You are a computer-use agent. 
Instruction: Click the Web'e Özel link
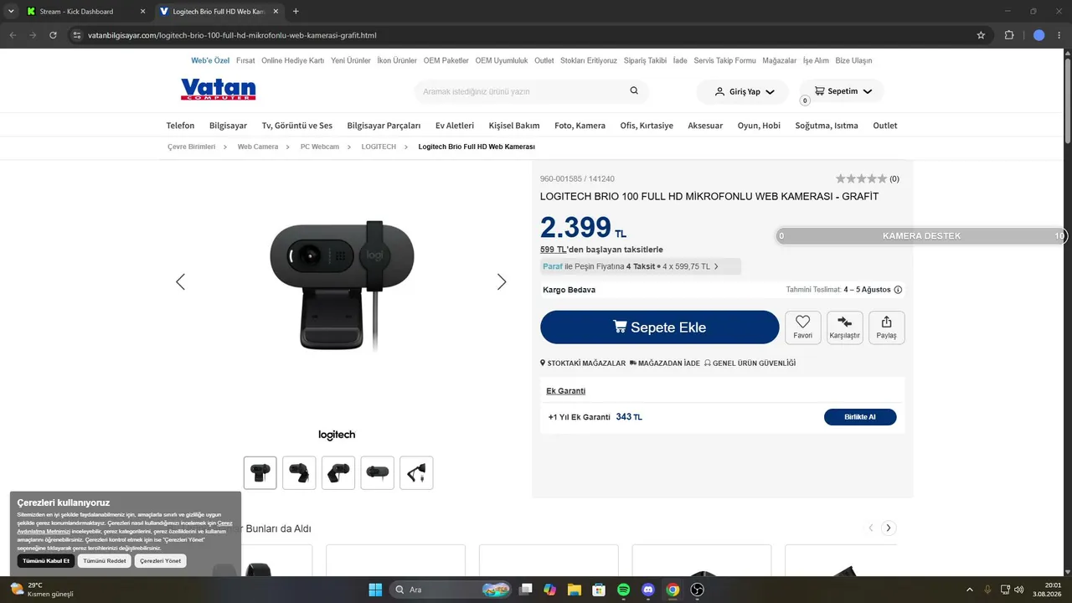210,61
